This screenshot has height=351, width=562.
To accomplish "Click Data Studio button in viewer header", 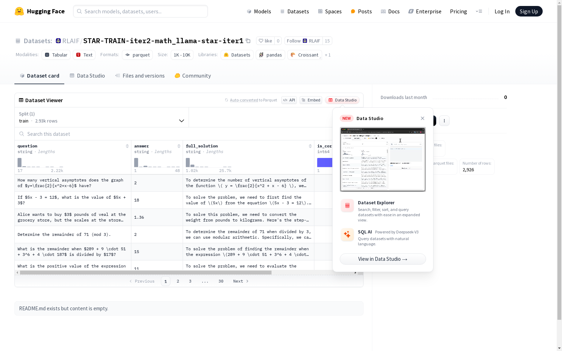I will 342,100.
